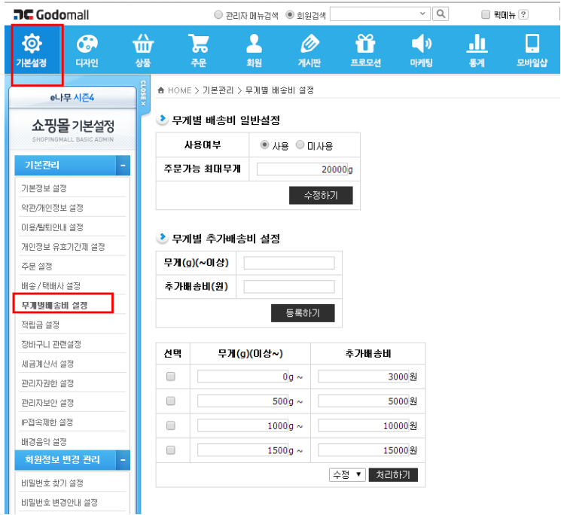
Task: Enable the 퀵메뉴 checkbox
Action: (486, 14)
